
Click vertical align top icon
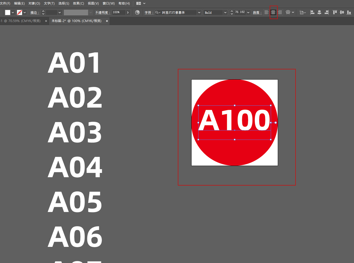(335, 12)
